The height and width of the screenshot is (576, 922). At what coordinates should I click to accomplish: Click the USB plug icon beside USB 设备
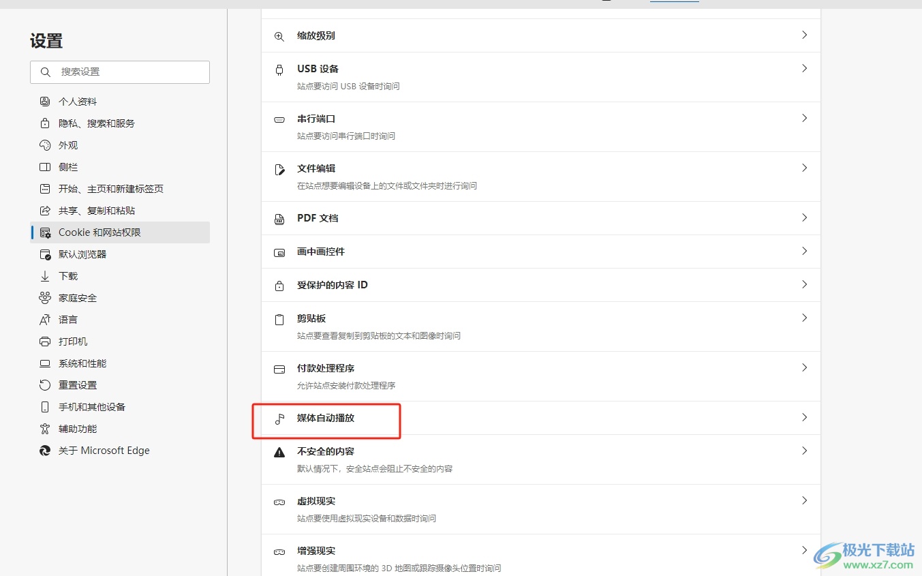[x=279, y=70]
